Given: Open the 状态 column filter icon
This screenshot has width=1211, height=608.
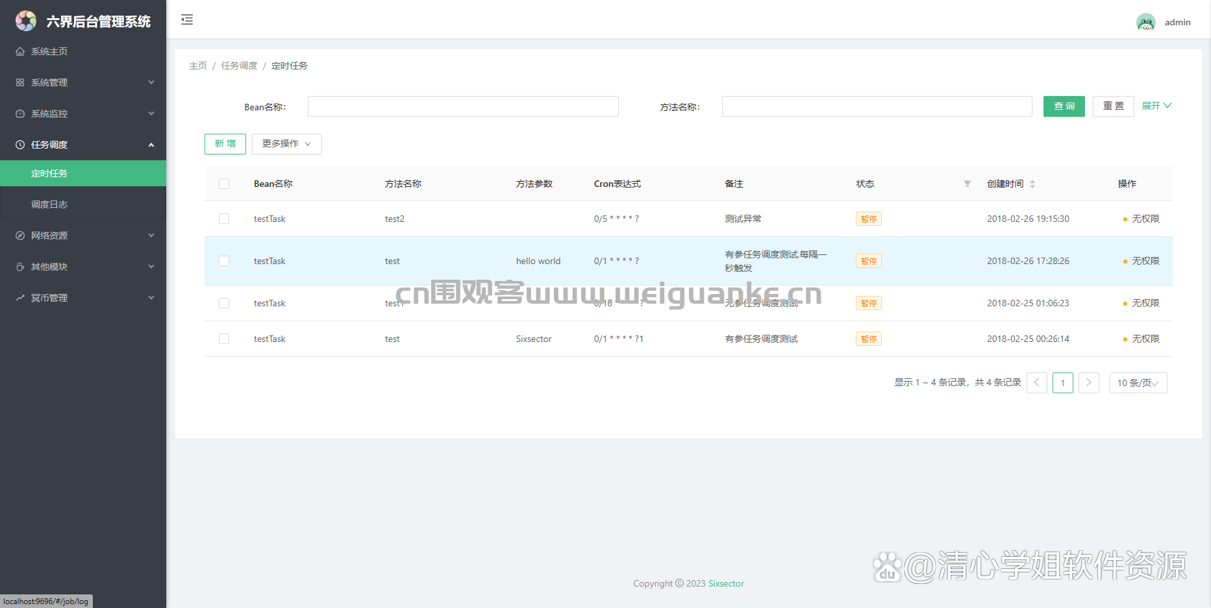Looking at the screenshot, I should click(968, 184).
